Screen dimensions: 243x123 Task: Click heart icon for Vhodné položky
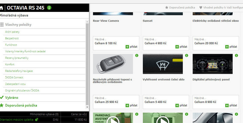coord(201,7)
